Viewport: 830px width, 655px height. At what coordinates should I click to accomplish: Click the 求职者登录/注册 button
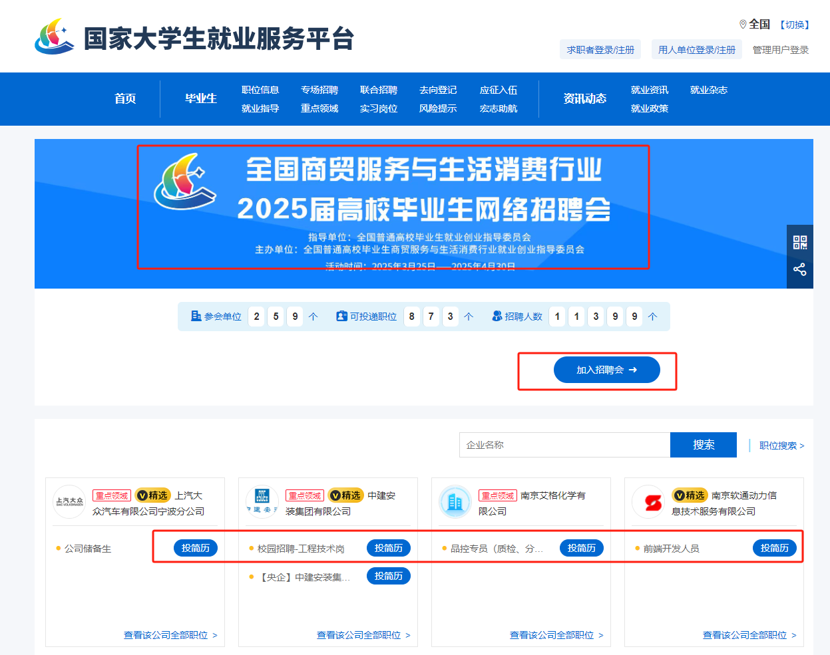(600, 50)
